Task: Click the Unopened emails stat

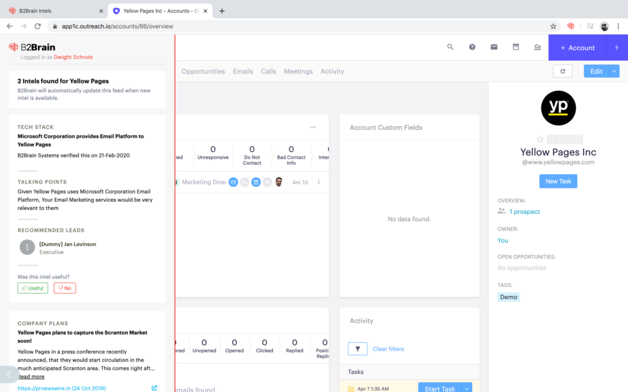Action: coord(204,346)
